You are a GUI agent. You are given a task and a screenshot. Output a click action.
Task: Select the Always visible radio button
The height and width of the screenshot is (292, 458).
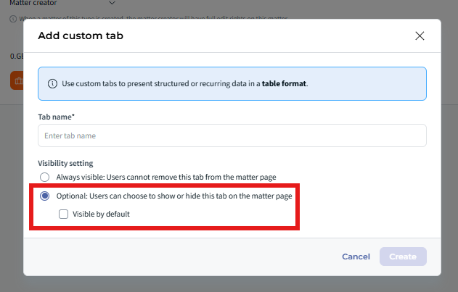pos(45,178)
